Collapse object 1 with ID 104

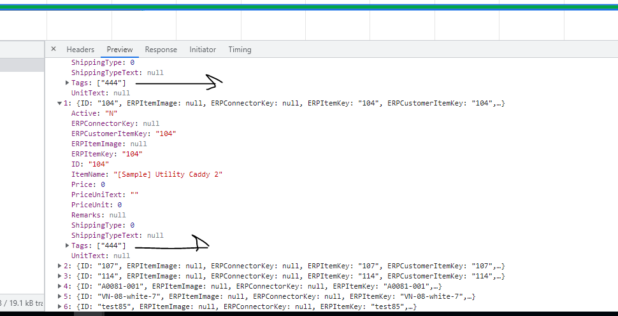(59, 103)
